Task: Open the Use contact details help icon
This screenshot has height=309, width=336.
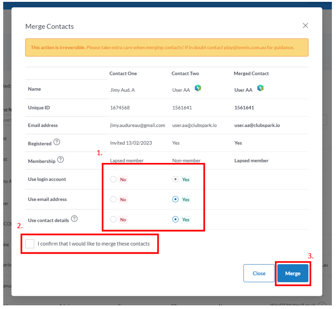Action: tap(74, 219)
